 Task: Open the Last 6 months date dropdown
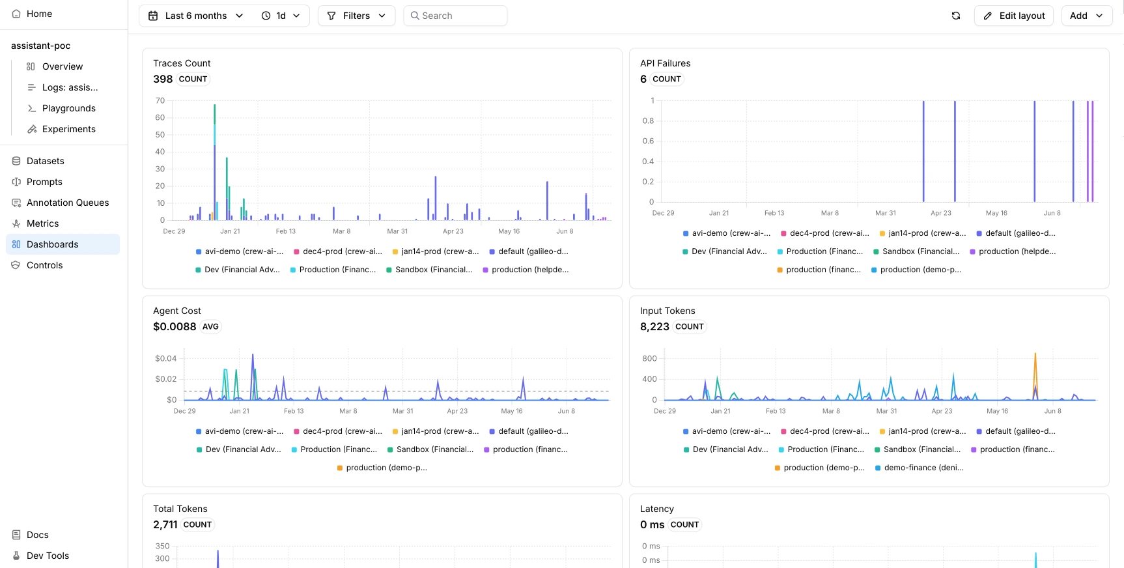pyautogui.click(x=196, y=16)
